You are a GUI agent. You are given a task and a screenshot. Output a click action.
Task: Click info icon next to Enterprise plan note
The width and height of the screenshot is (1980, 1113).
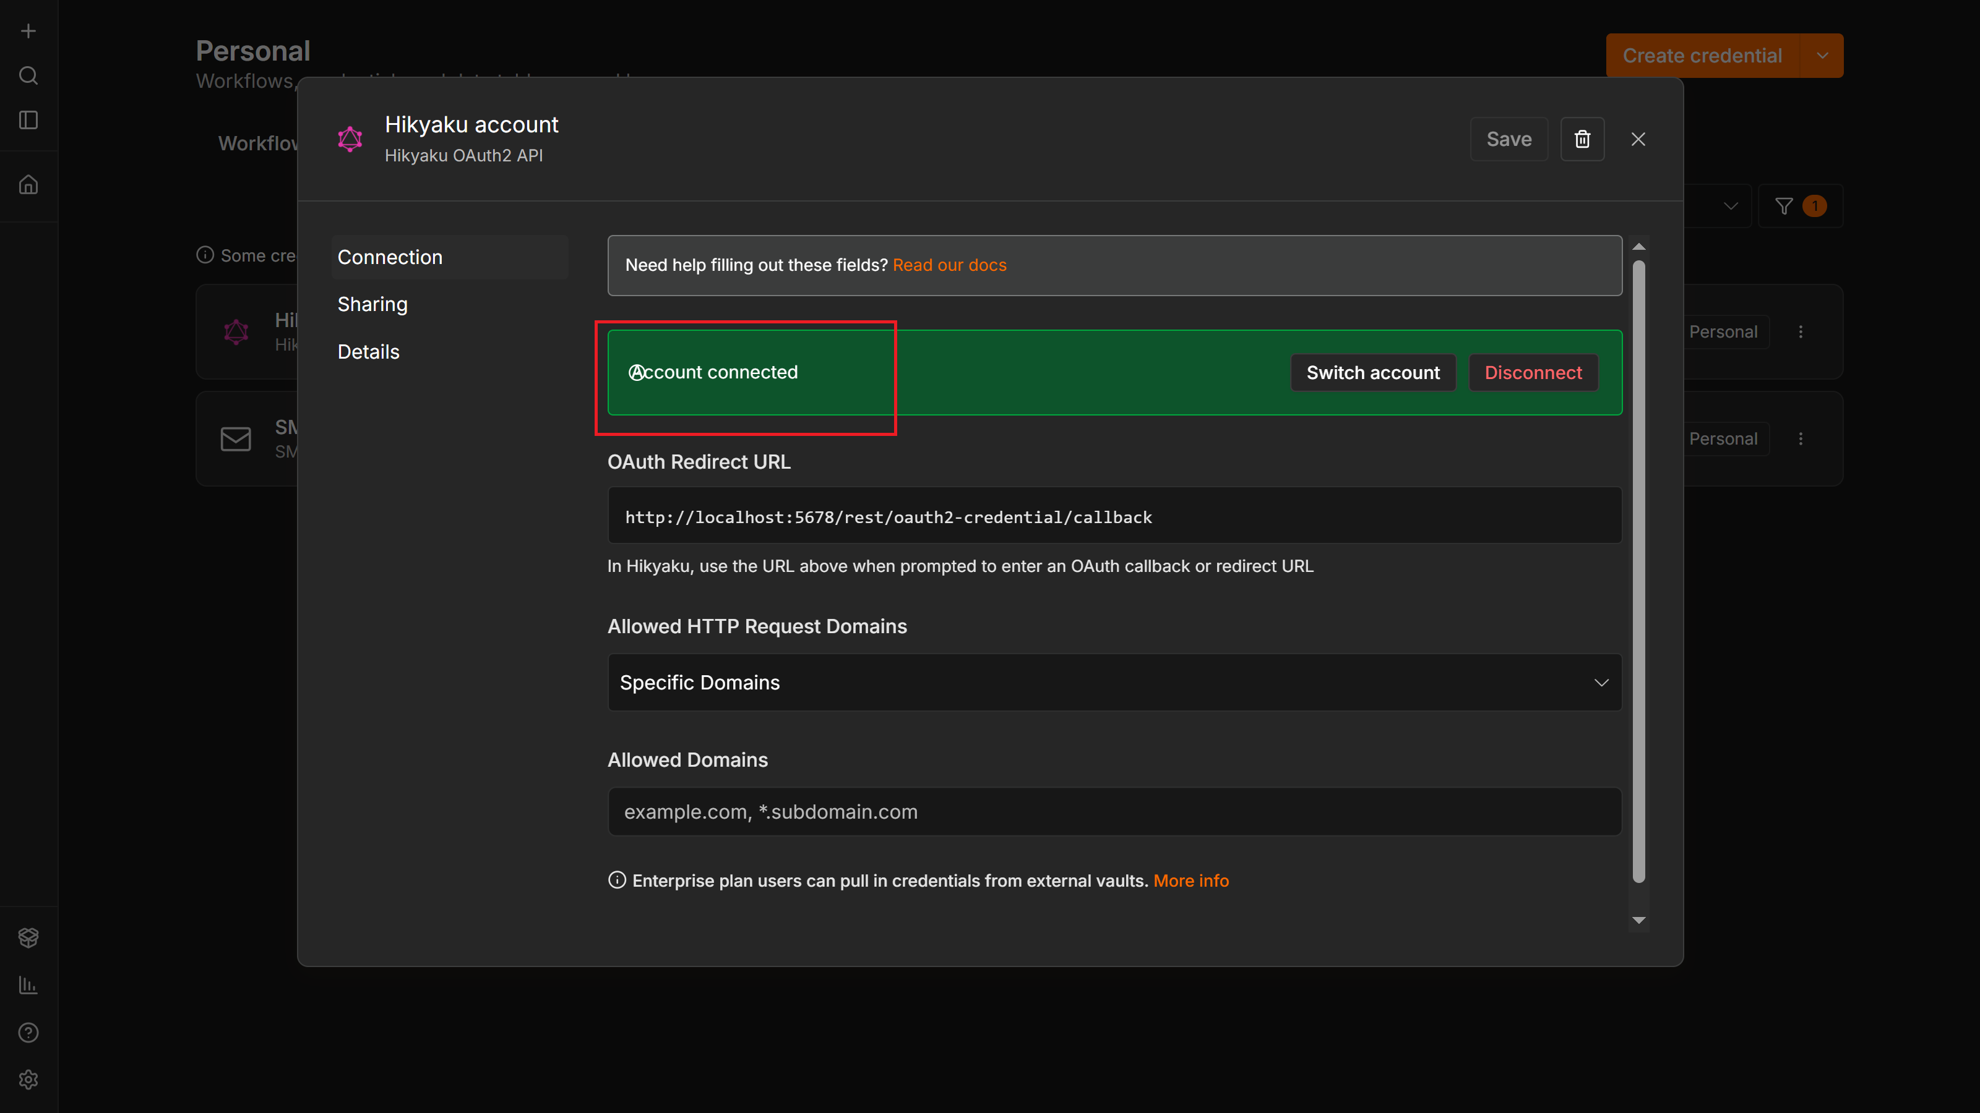[x=616, y=881]
